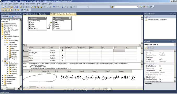Open the Tools menu
Image resolution: width=177 pixels, height=94 pixels.
pos(39,4)
